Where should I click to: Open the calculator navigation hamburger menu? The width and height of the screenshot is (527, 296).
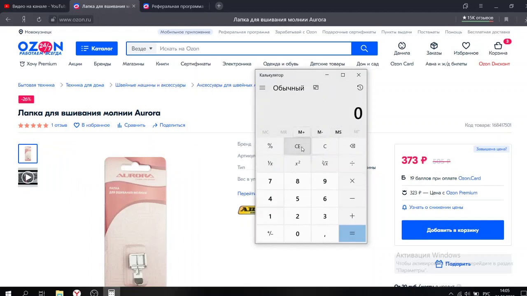[x=262, y=88]
